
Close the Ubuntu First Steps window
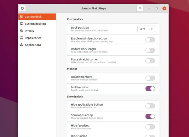tap(164, 8)
